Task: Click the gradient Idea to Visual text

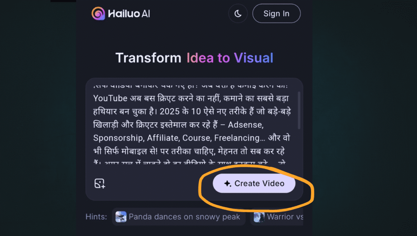Action: tap(230, 58)
